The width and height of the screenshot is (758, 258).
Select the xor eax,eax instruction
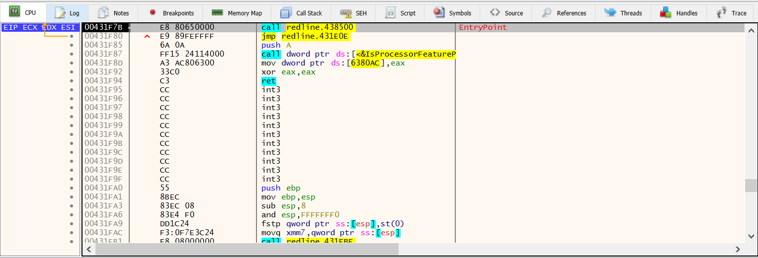coord(288,72)
